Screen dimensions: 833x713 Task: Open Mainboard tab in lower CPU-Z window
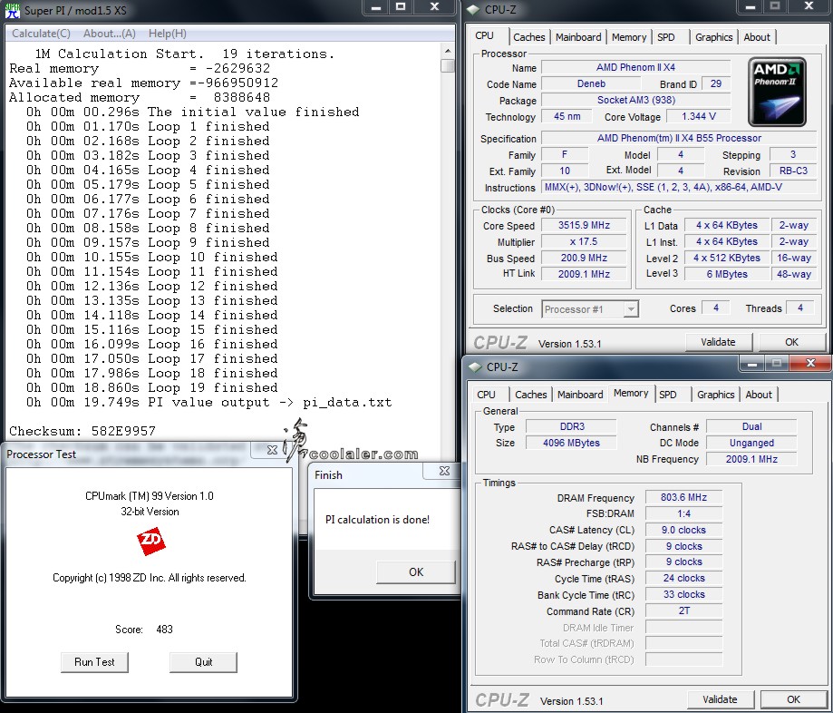580,395
